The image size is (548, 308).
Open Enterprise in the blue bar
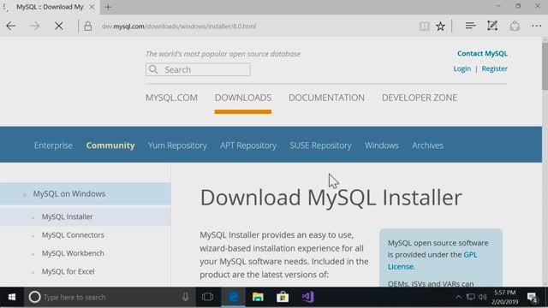(53, 145)
